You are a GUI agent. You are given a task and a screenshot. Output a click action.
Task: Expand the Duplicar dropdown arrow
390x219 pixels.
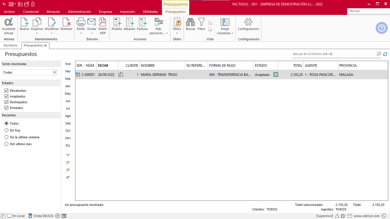(x=37, y=33)
